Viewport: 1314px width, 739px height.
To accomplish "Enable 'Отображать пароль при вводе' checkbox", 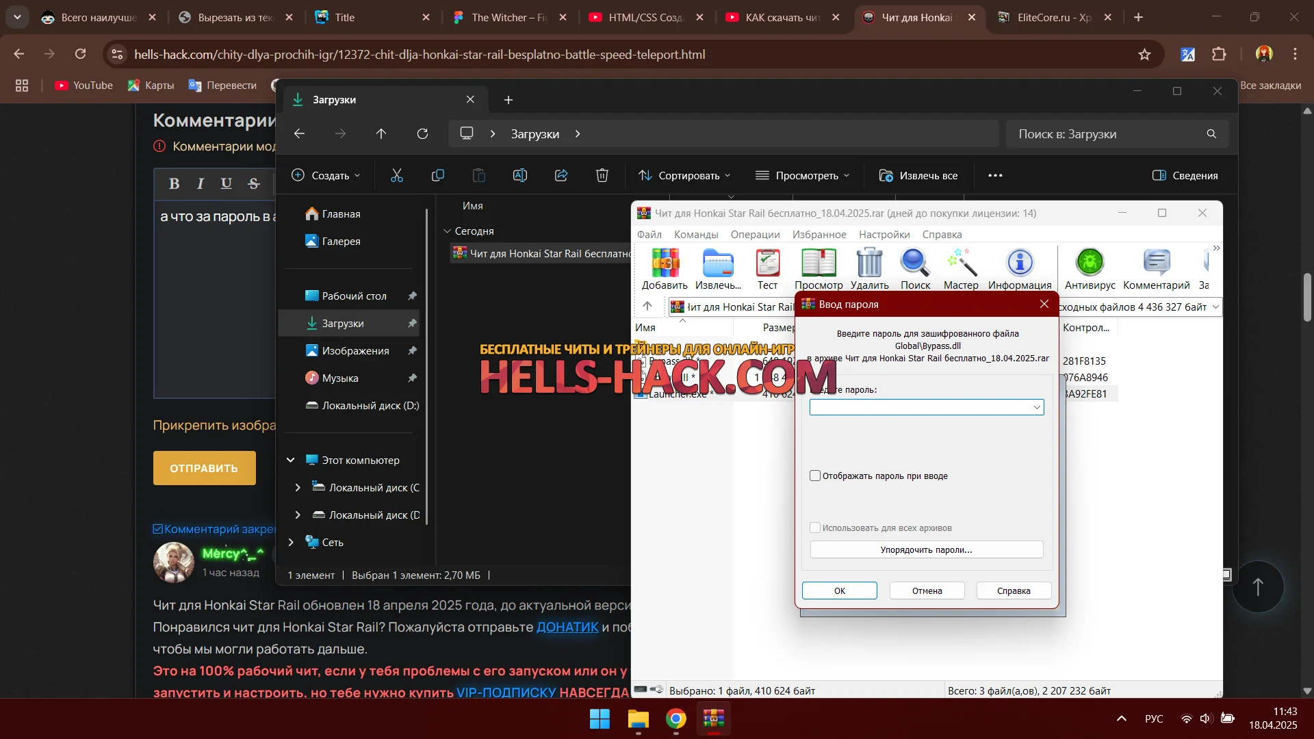I will point(815,476).
